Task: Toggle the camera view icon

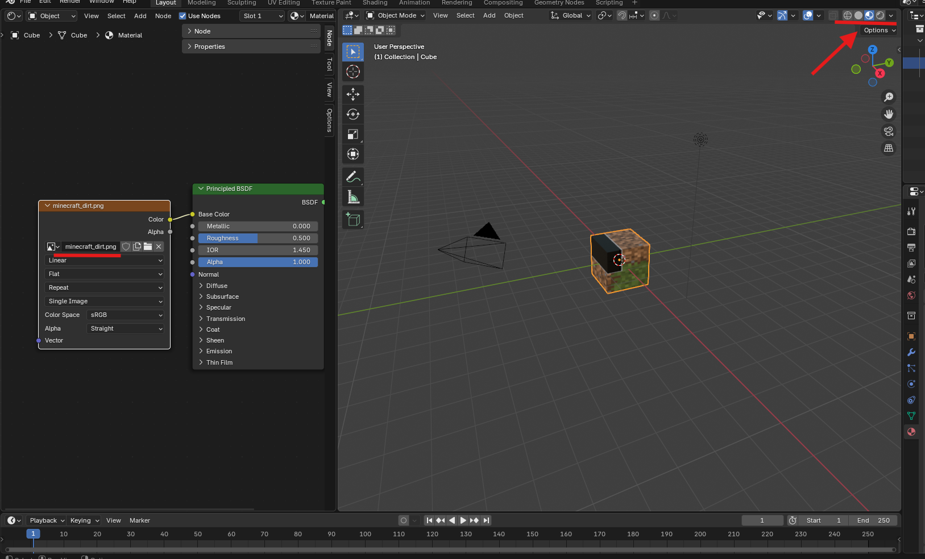Action: 889,131
